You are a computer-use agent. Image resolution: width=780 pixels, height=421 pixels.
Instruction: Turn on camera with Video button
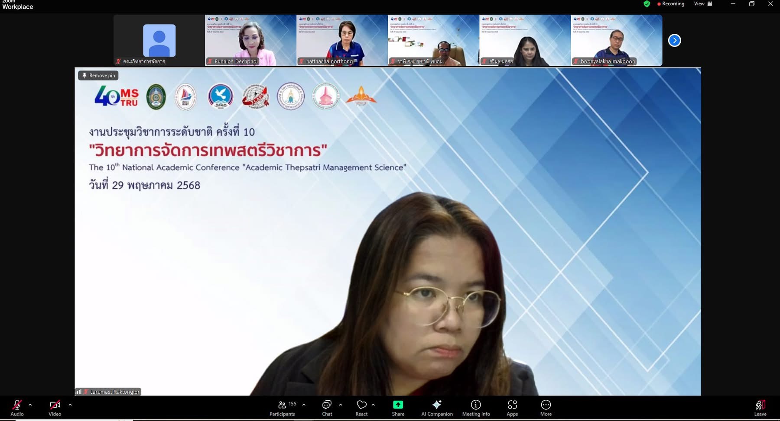tap(55, 408)
